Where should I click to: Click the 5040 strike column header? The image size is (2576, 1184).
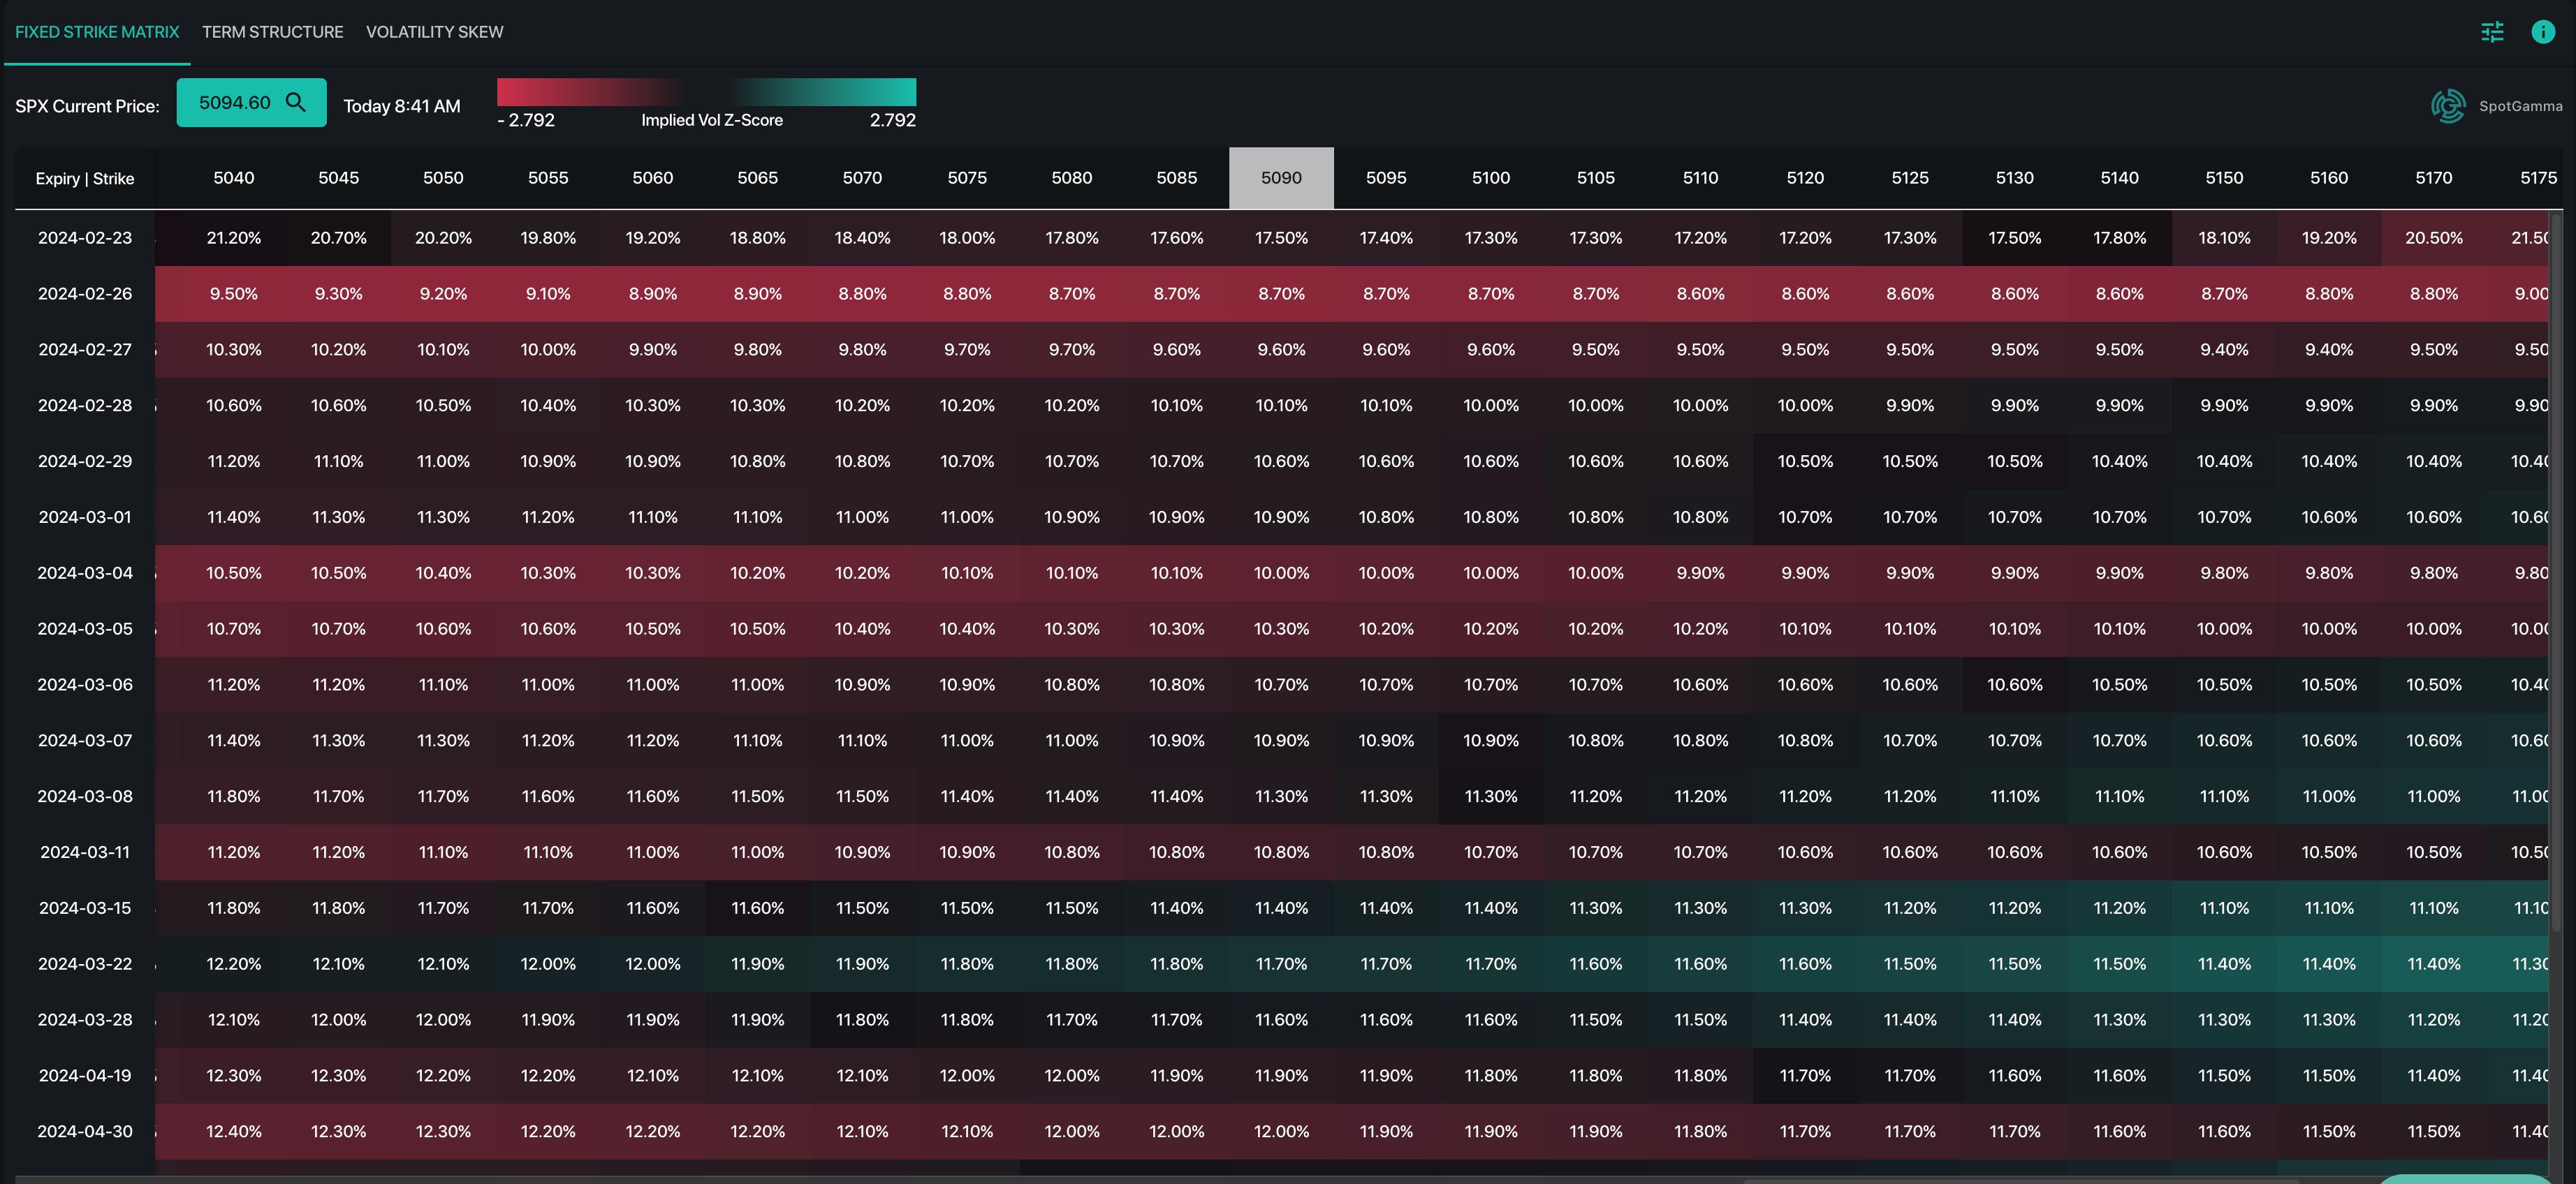(x=233, y=178)
